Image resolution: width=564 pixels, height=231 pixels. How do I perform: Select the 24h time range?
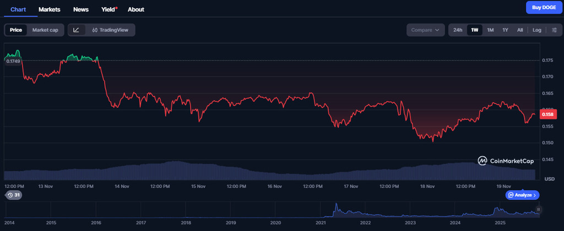tap(458, 30)
